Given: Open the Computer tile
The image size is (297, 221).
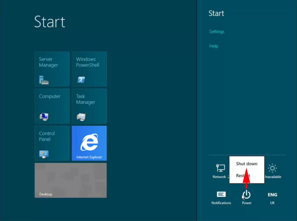Looking at the screenshot, I should (52, 106).
